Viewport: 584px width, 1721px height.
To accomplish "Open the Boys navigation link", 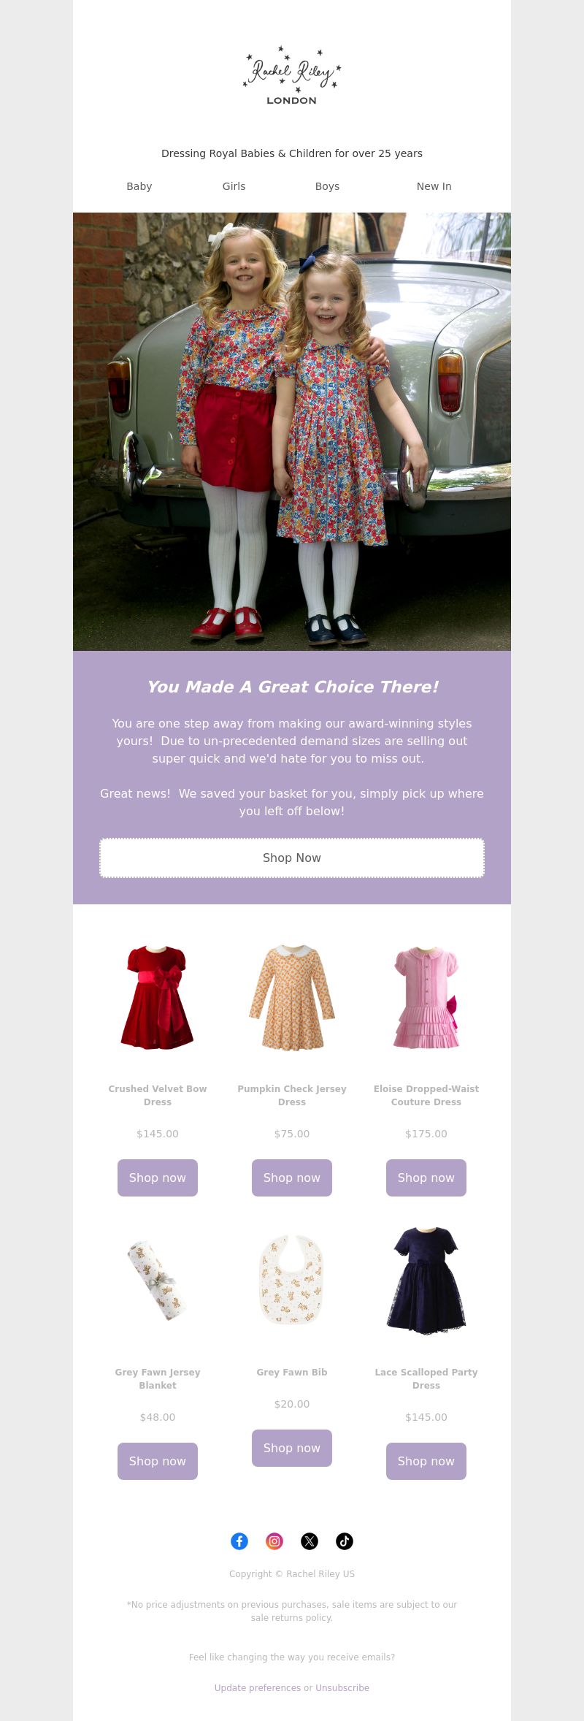I will (x=327, y=186).
